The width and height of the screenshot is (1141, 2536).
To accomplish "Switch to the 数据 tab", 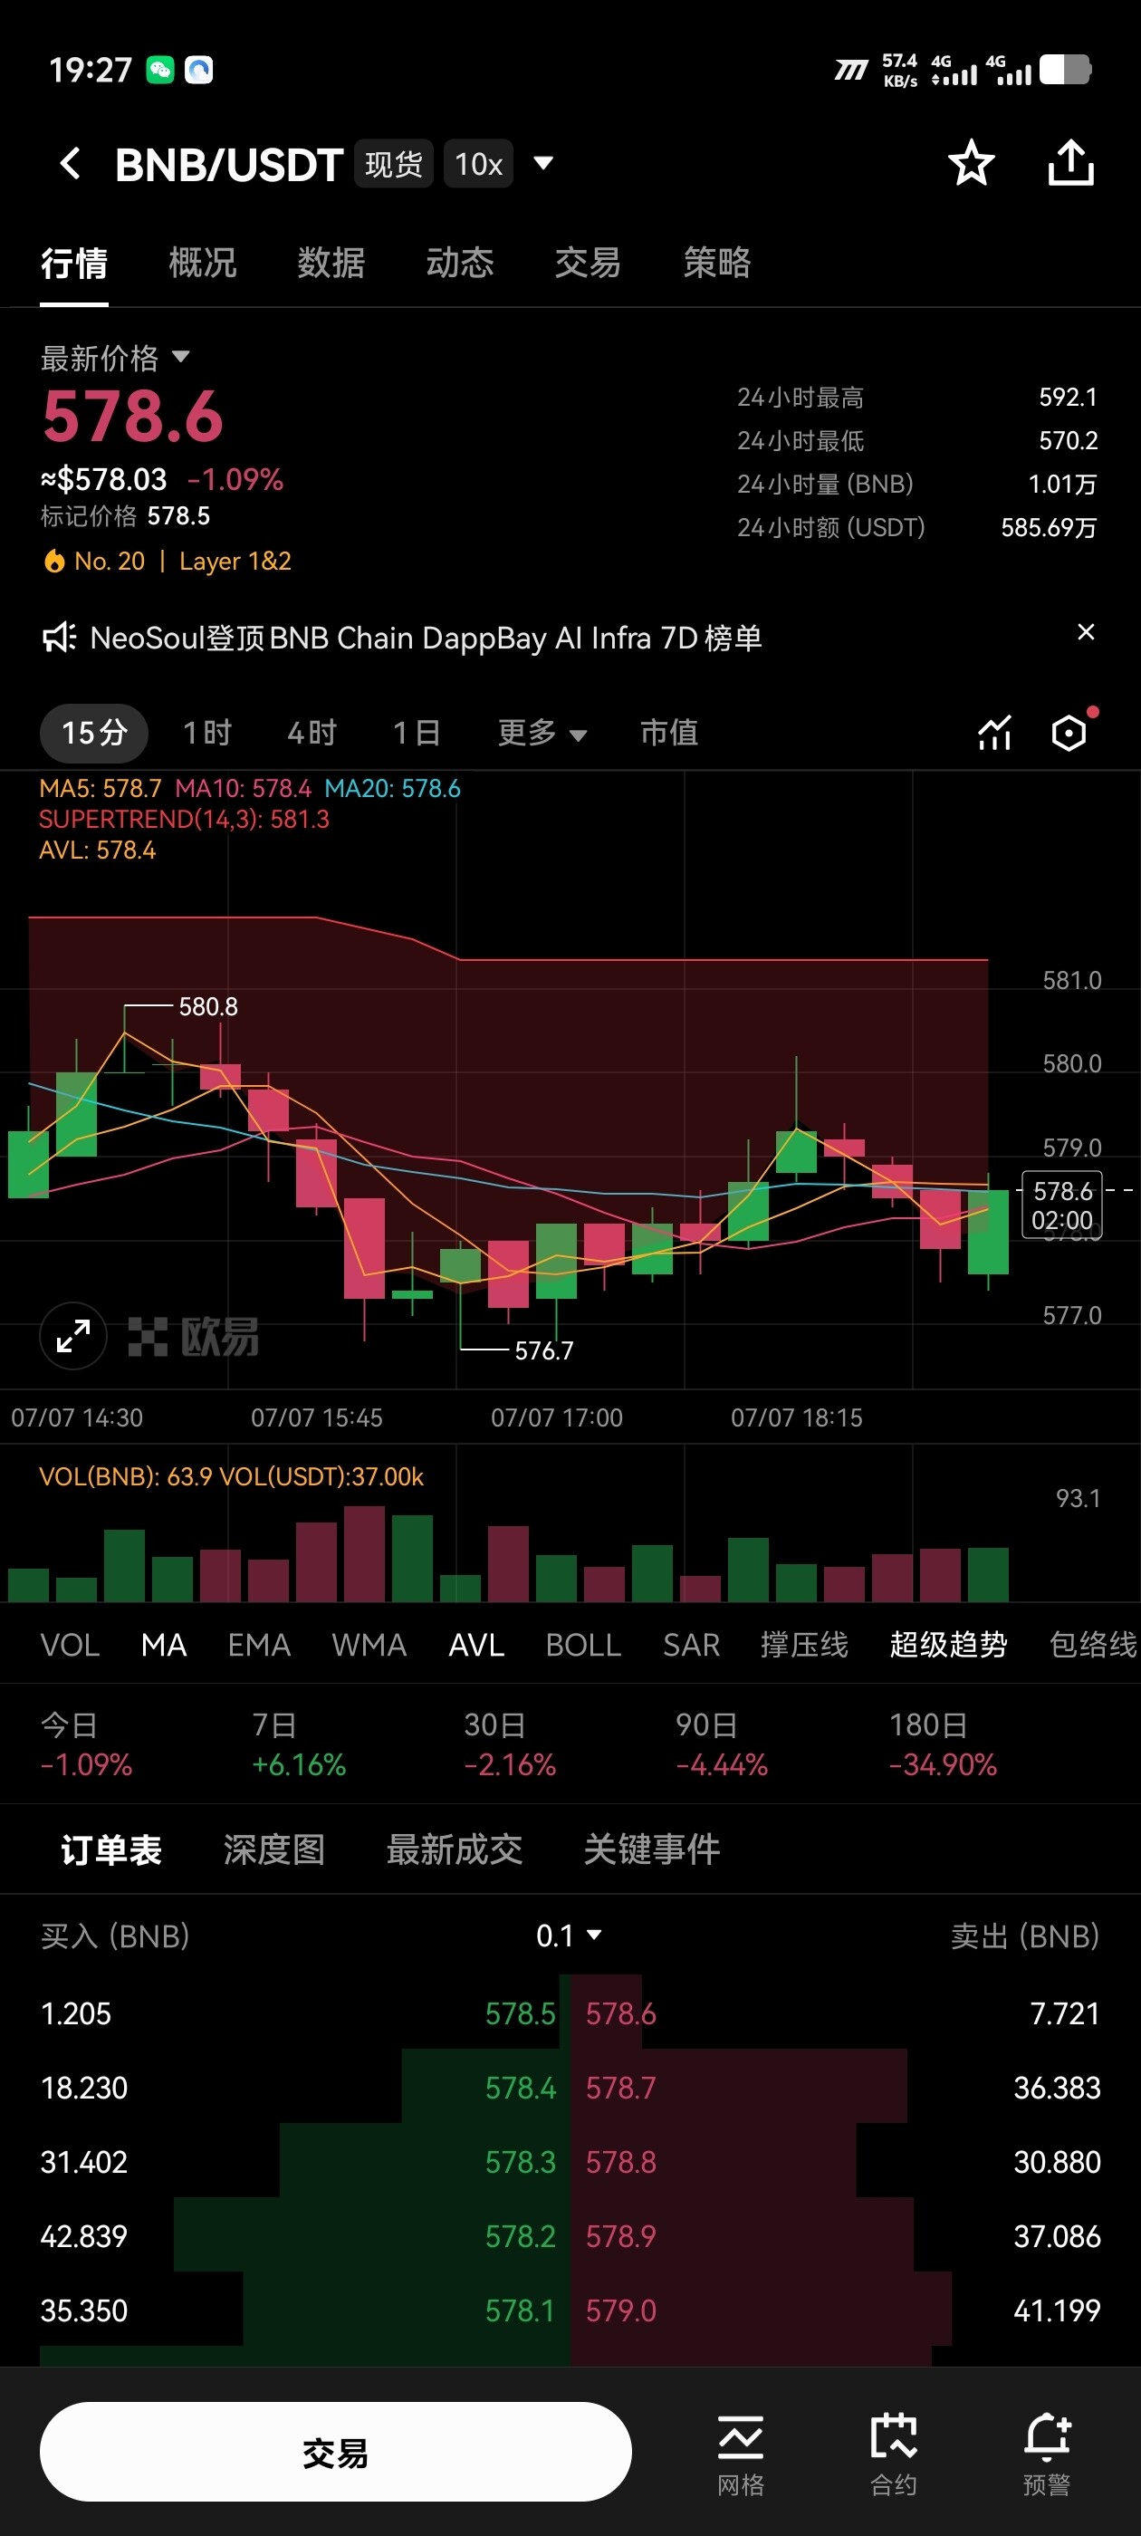I will tap(331, 263).
